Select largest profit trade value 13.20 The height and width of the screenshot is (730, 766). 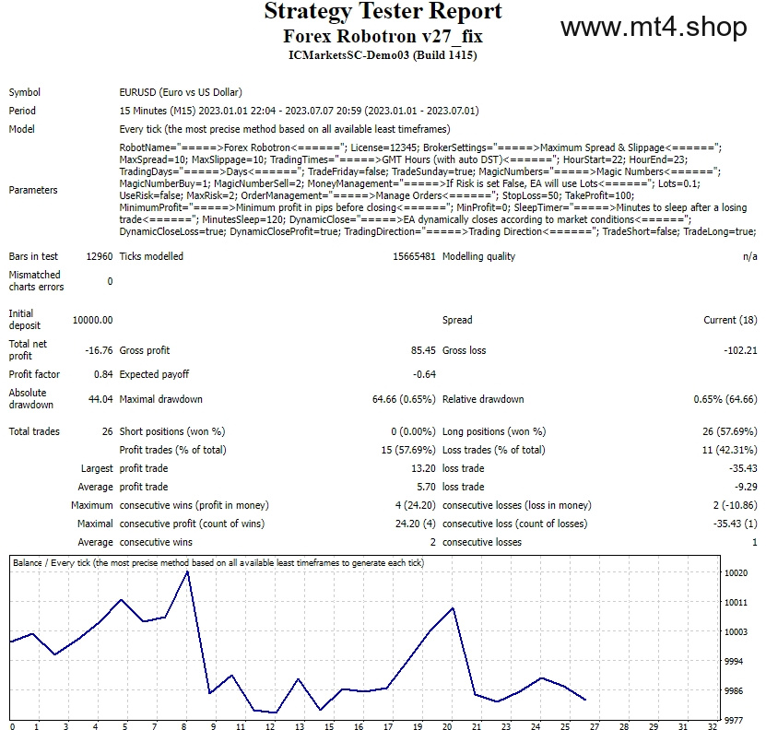click(423, 468)
